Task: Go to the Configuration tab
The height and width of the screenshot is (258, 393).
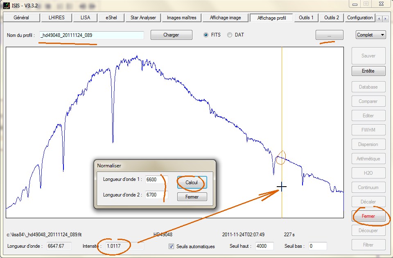Action: [360, 18]
